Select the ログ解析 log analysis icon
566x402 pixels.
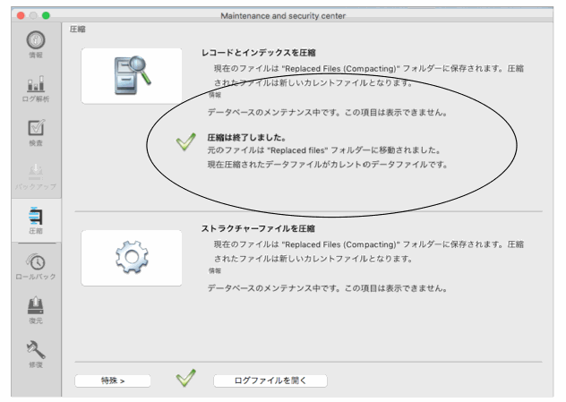point(36,90)
